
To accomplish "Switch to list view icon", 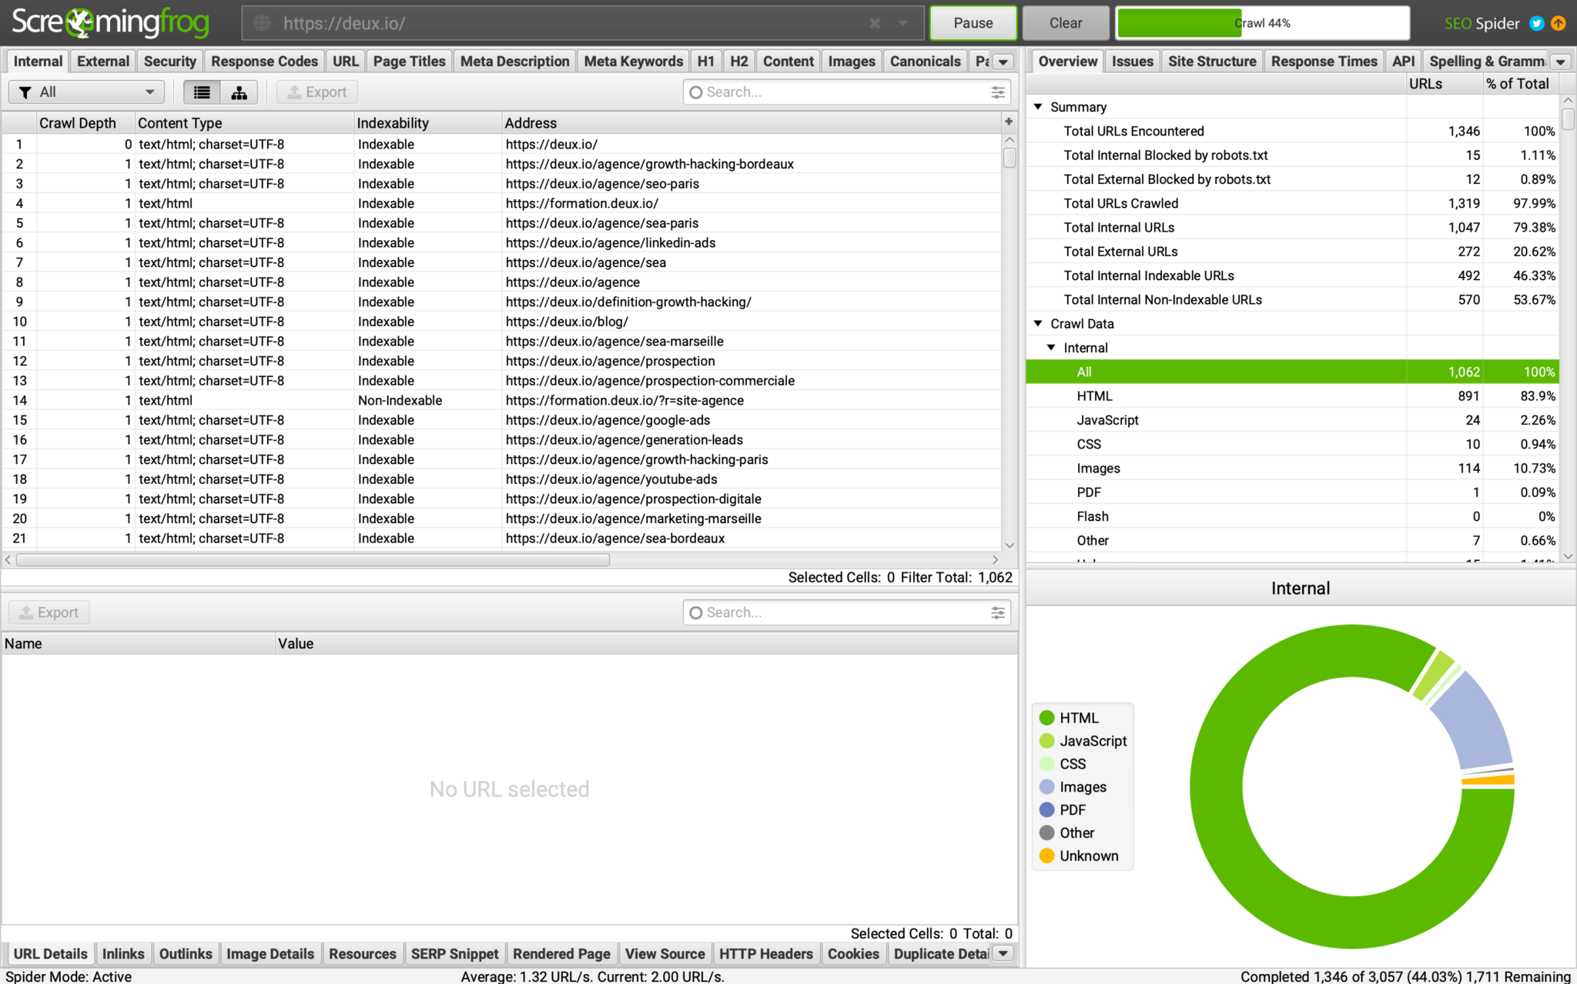I will coord(202,92).
